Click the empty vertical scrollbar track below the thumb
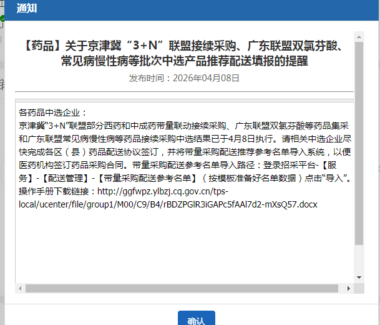 point(358,259)
